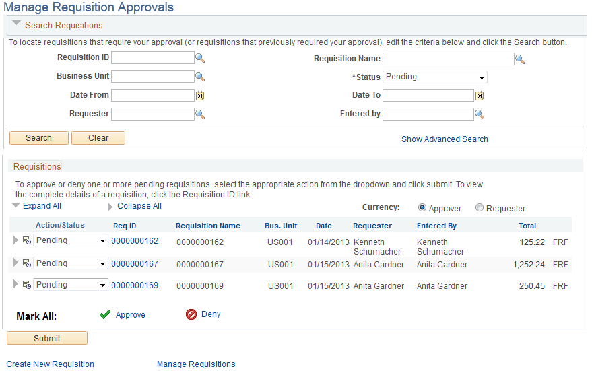
Task: Sort by Action/Status column header
Action: coord(60,225)
